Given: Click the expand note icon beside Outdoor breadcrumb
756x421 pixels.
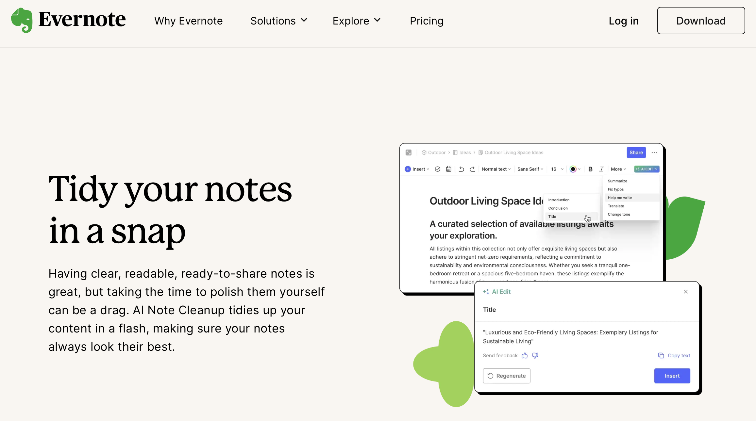Looking at the screenshot, I should (x=409, y=153).
